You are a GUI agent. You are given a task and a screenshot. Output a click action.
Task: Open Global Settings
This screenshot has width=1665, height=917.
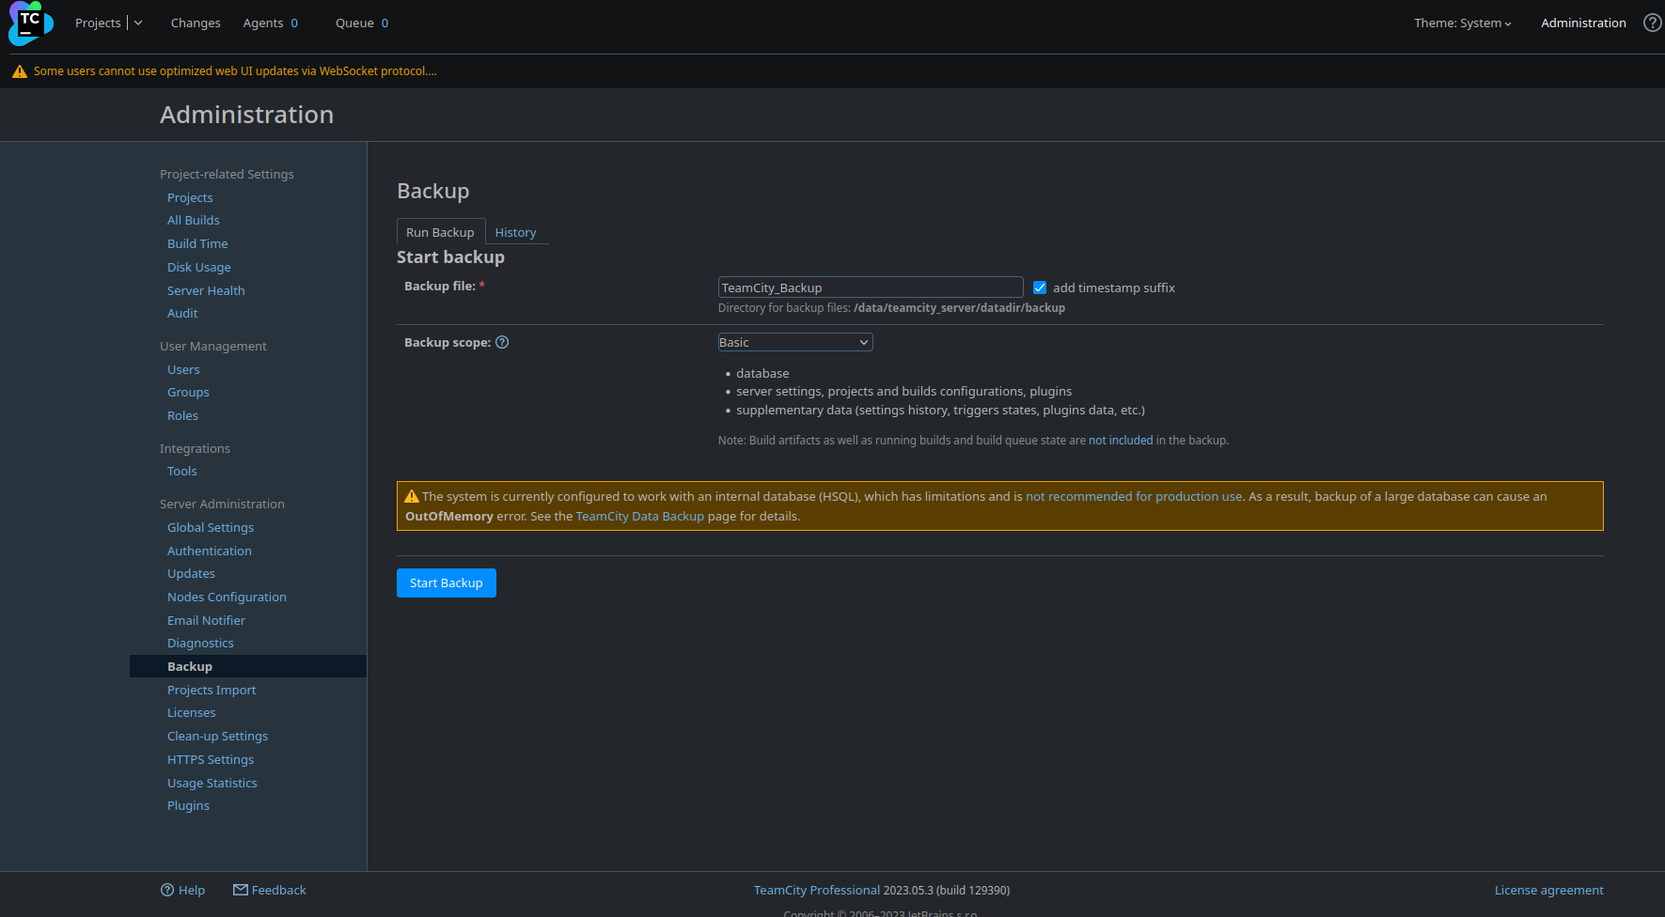pos(211,527)
